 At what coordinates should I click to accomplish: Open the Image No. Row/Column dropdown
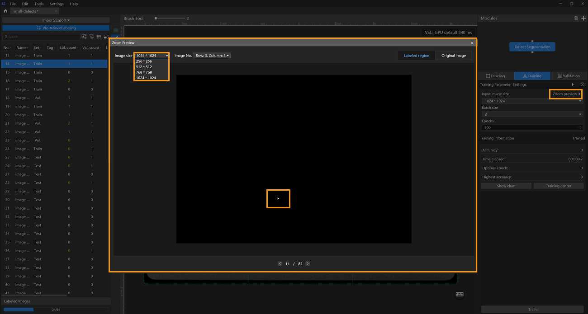point(212,56)
